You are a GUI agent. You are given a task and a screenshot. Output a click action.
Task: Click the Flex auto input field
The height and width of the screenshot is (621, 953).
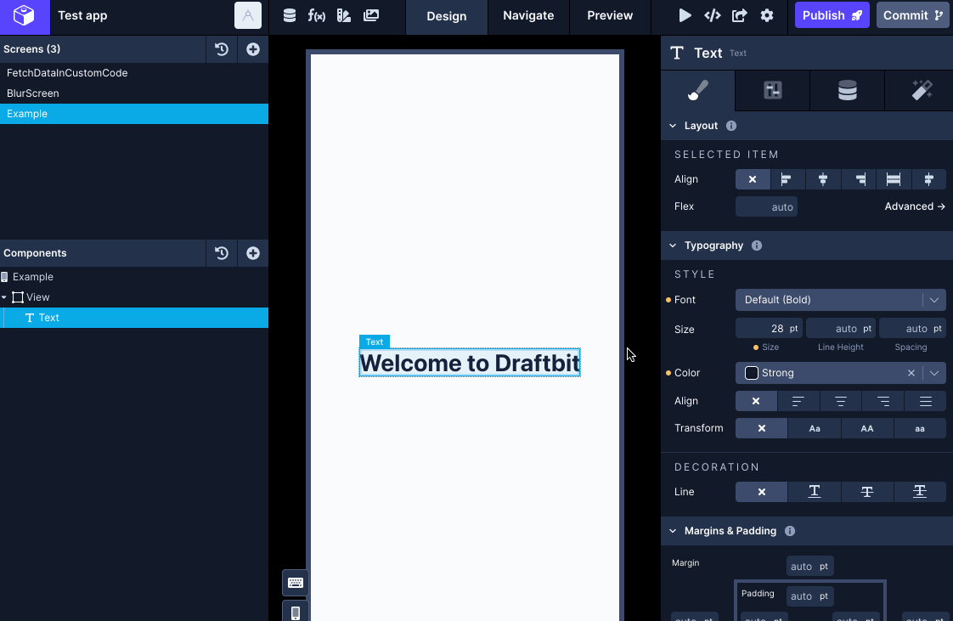point(766,206)
